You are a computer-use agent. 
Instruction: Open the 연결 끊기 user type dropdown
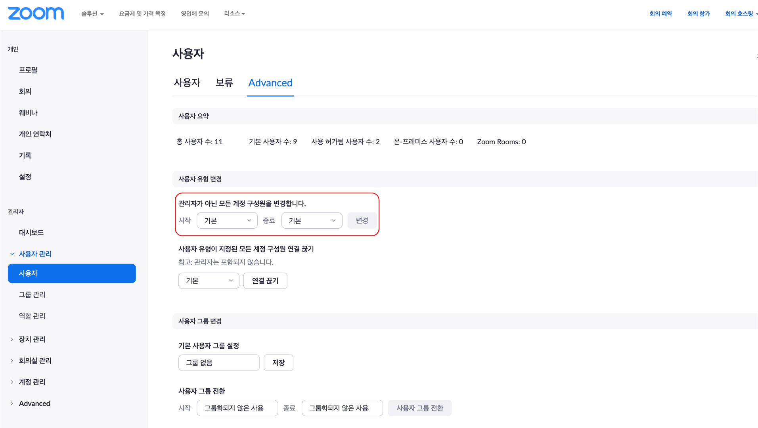click(x=209, y=281)
